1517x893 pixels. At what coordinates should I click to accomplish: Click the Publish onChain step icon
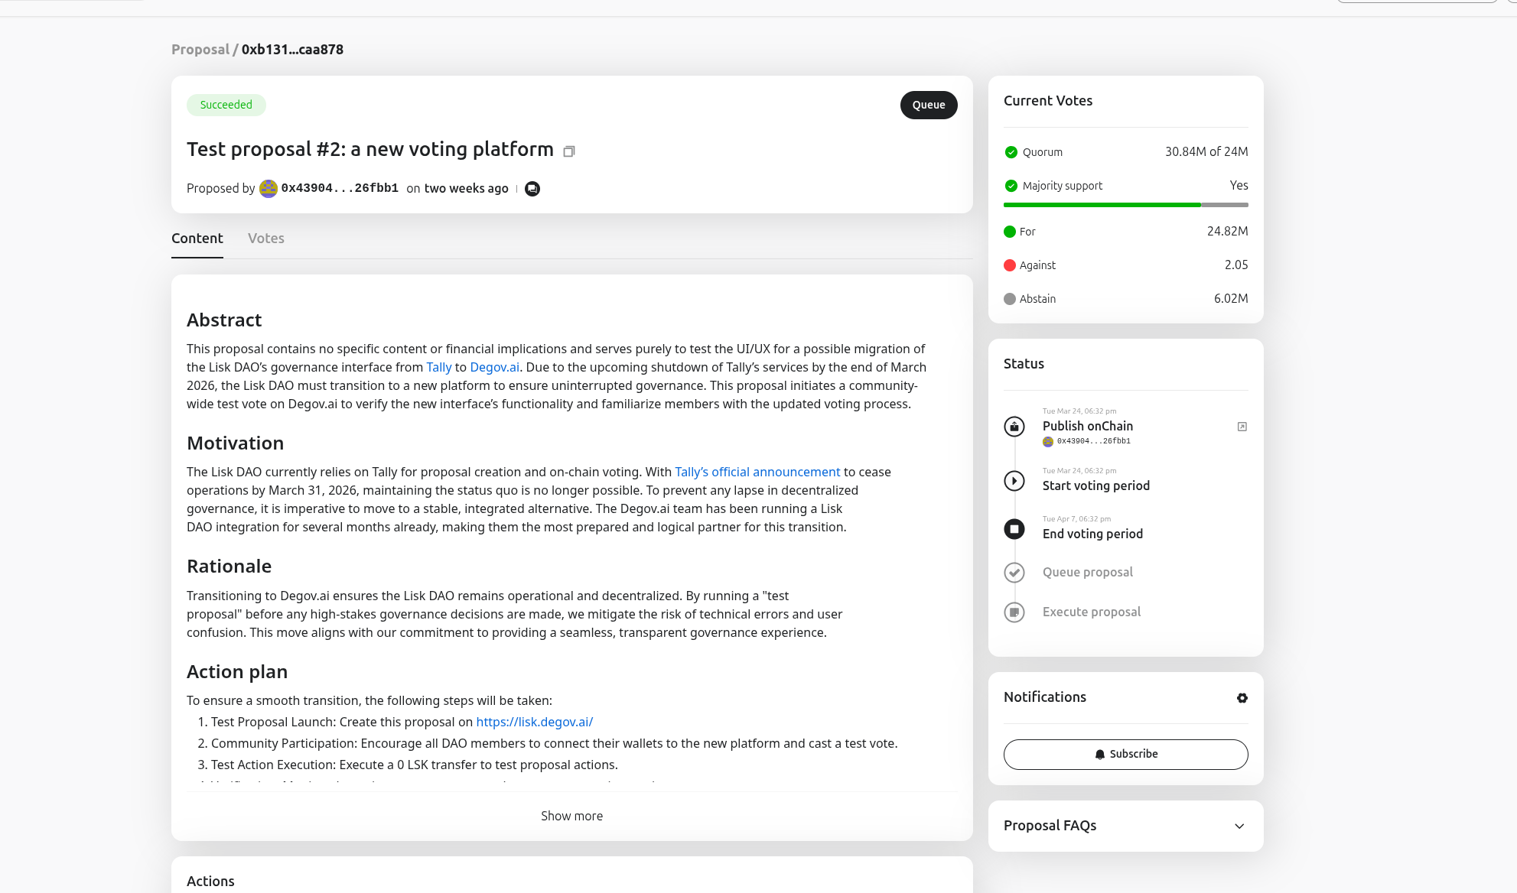(1014, 427)
